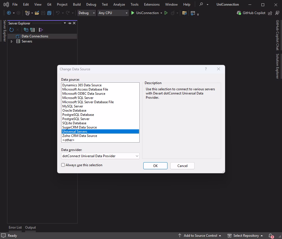Screen dimensions: 282x239
Task: Open the Any CPU platform dropdown
Action: pos(113,13)
